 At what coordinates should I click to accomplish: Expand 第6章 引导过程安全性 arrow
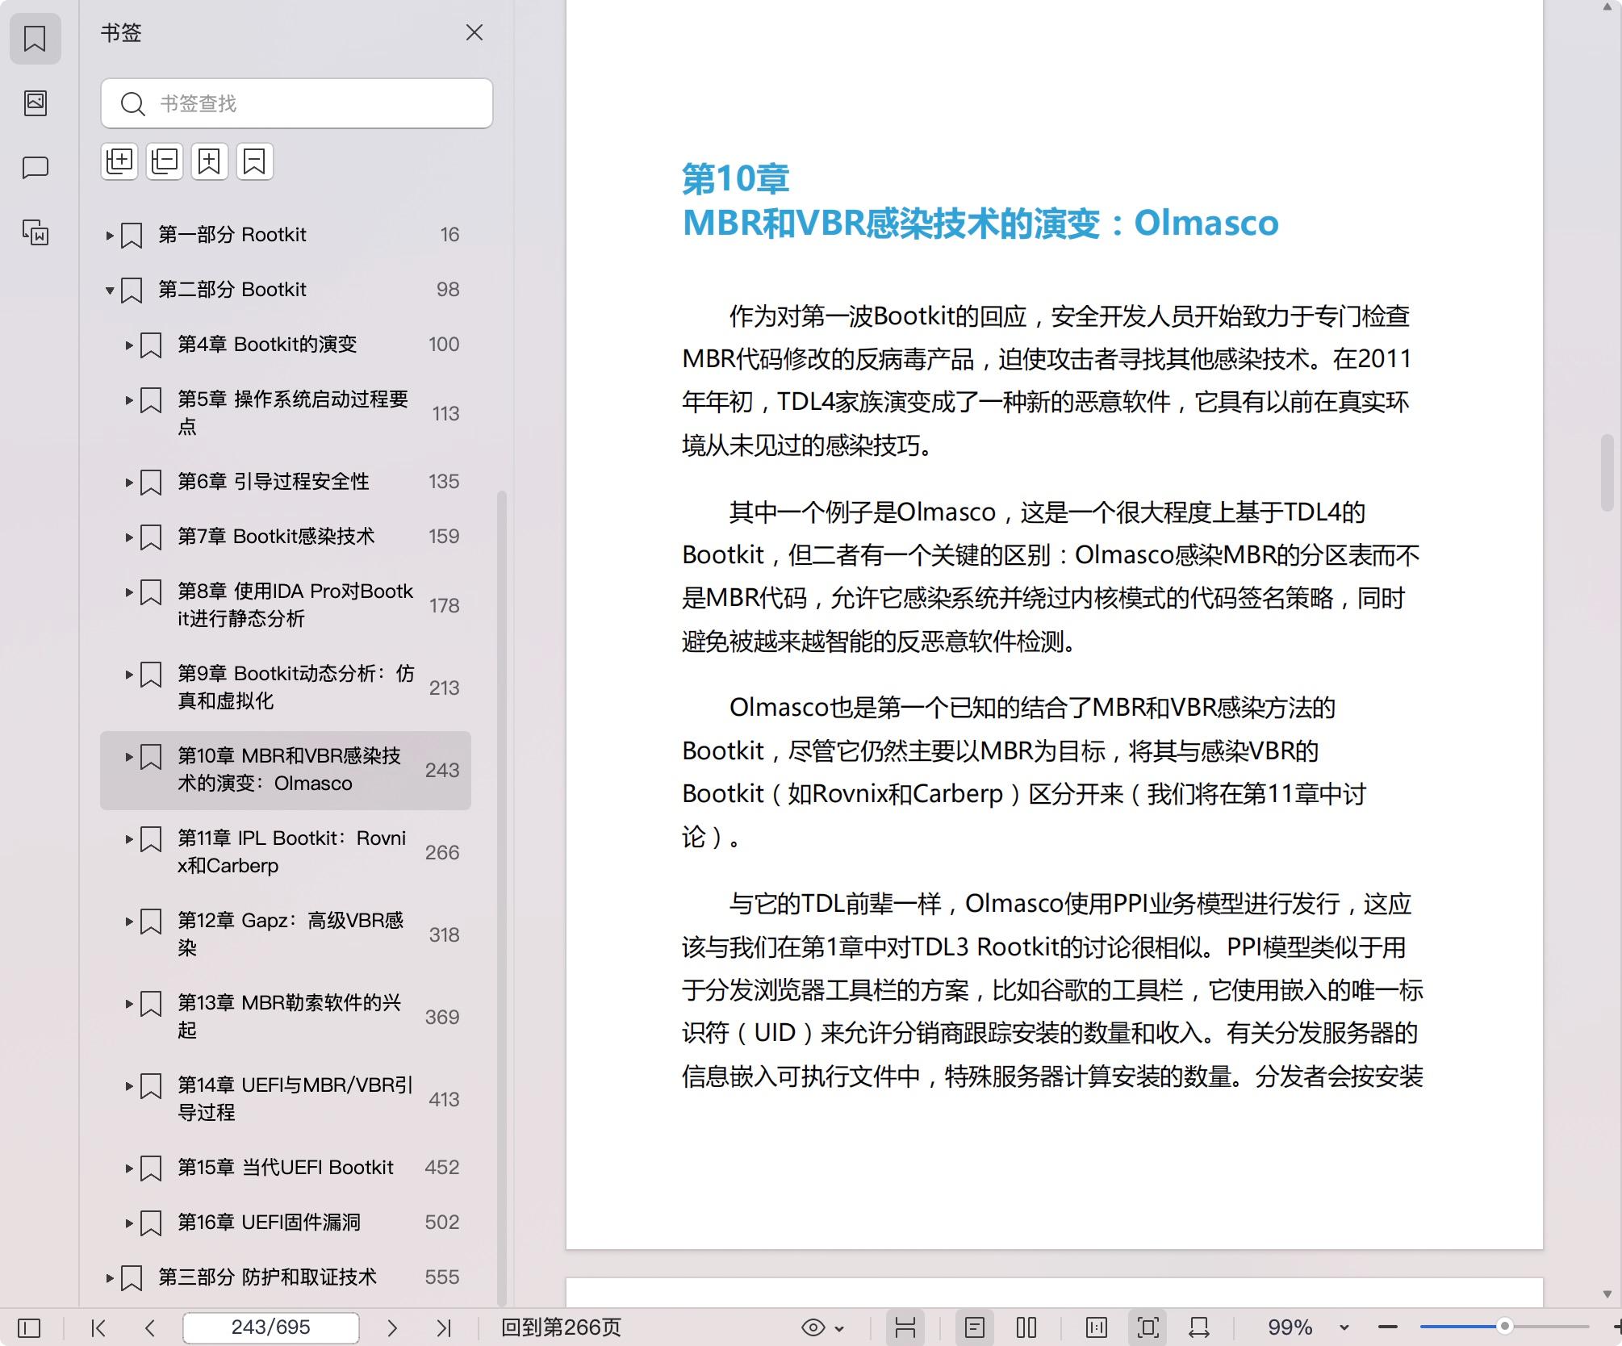129,482
